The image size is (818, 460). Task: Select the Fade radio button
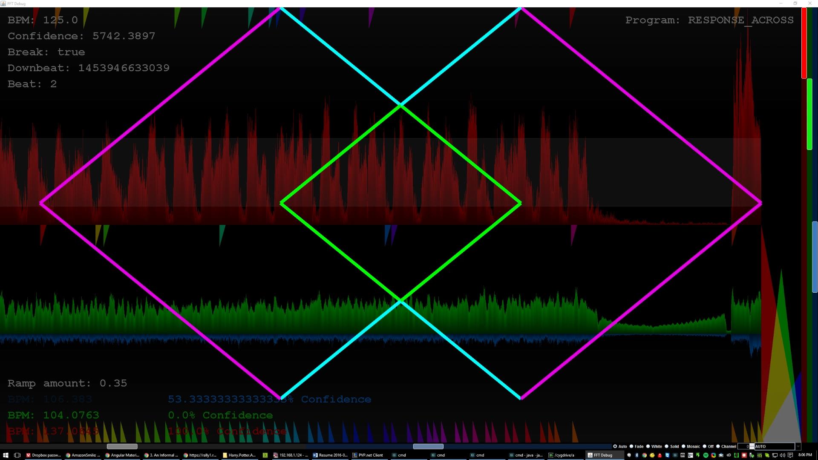(631, 446)
